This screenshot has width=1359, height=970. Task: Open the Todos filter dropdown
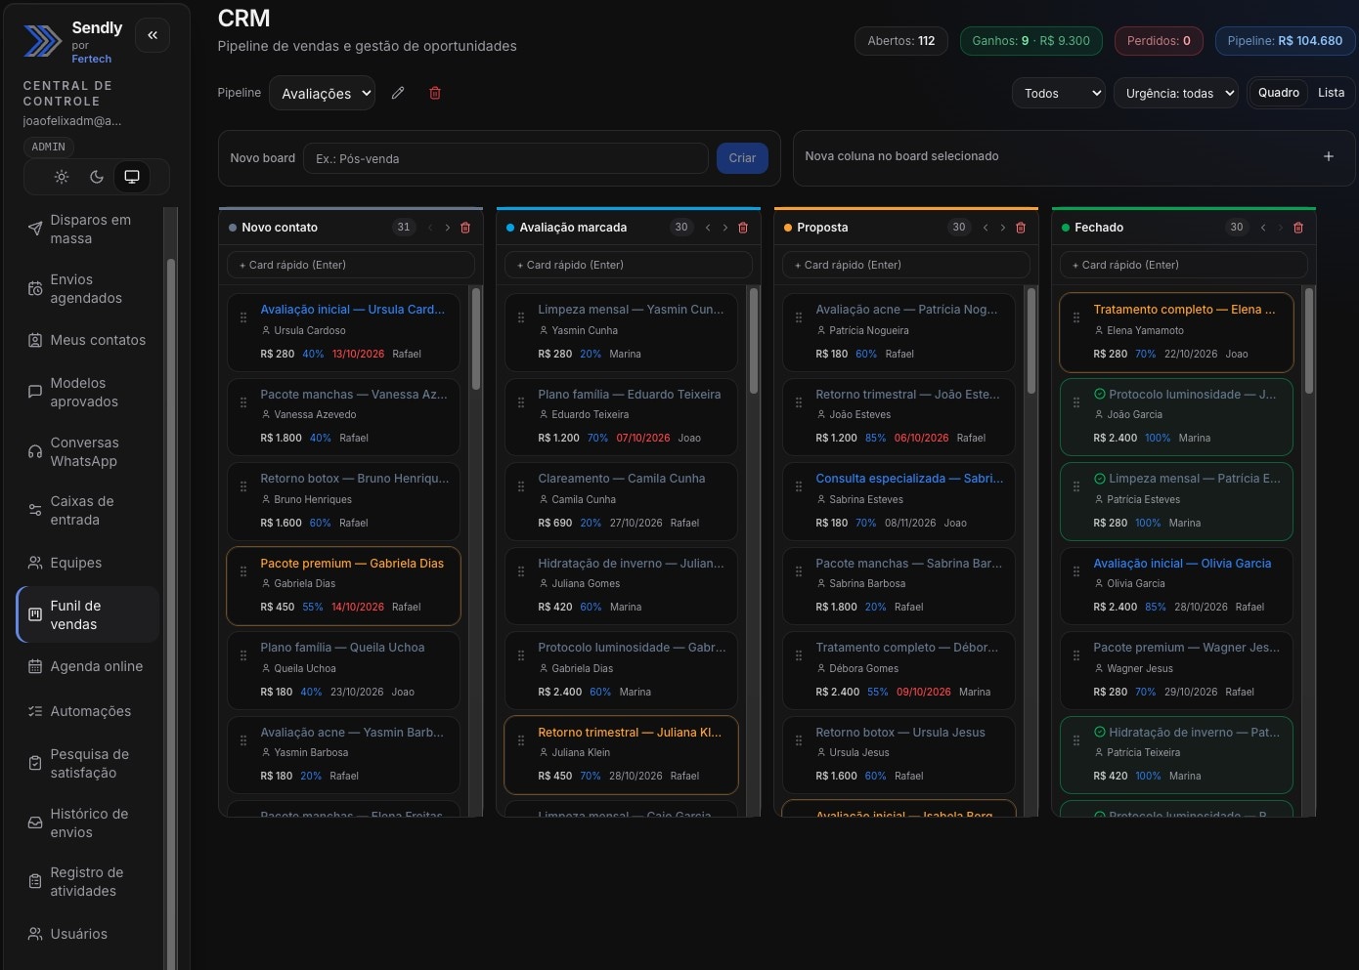pyautogui.click(x=1059, y=93)
